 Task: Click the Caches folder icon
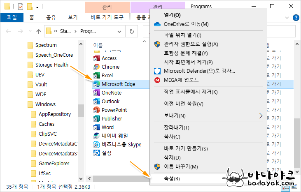click(33, 124)
